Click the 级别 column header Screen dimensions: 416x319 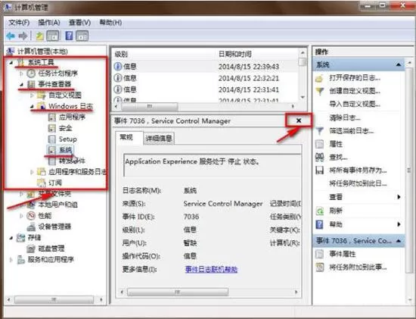[164, 55]
